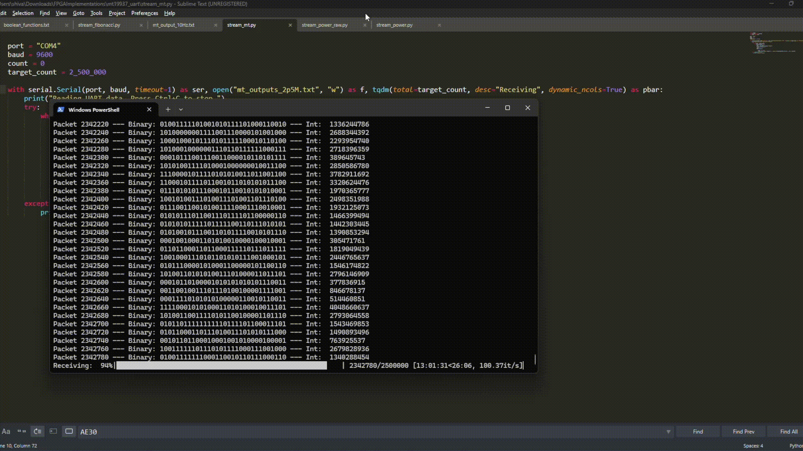803x451 pixels.
Task: Open the Find menu
Action: 44,13
